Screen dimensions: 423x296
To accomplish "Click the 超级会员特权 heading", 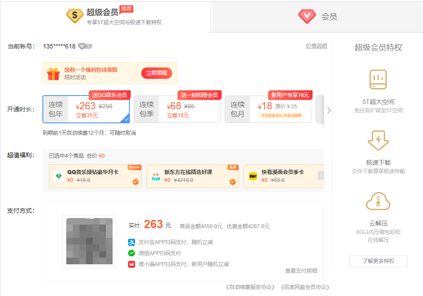I will click(378, 48).
